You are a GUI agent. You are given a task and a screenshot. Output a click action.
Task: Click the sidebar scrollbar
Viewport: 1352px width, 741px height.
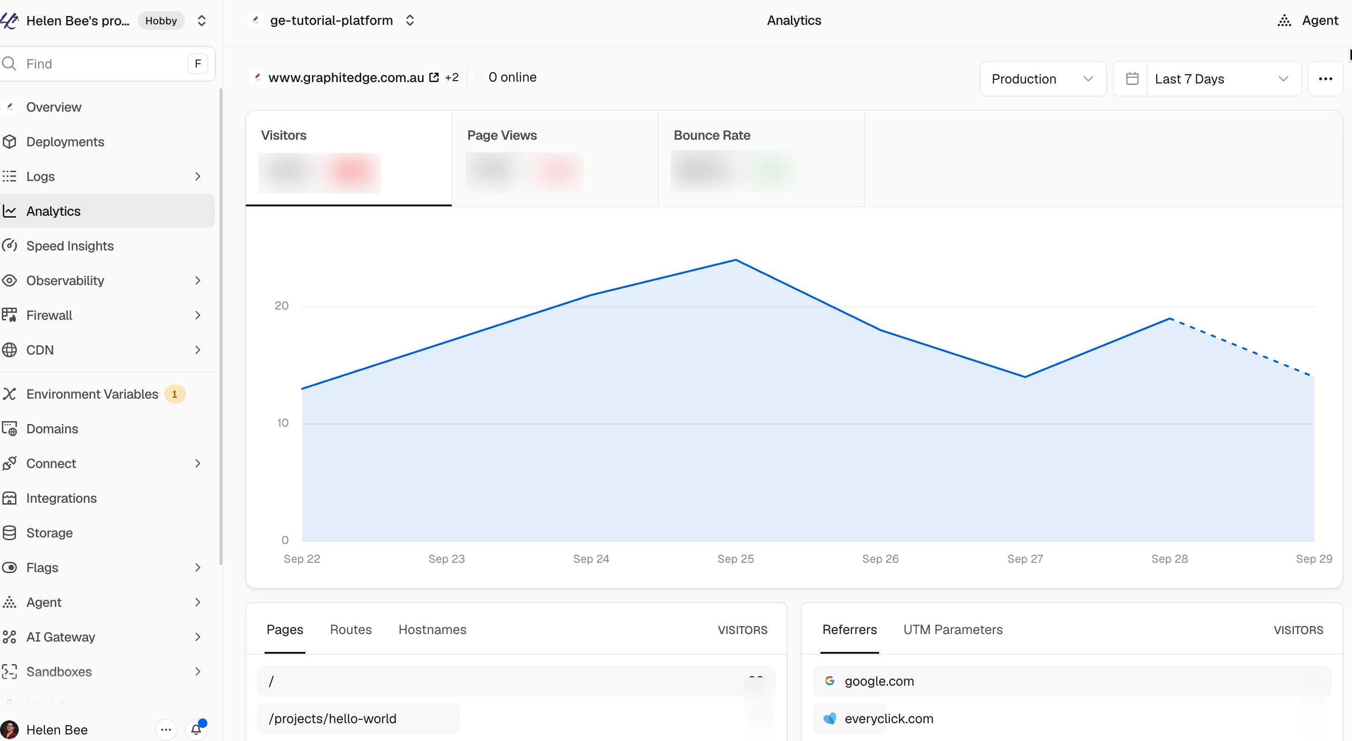click(x=220, y=326)
